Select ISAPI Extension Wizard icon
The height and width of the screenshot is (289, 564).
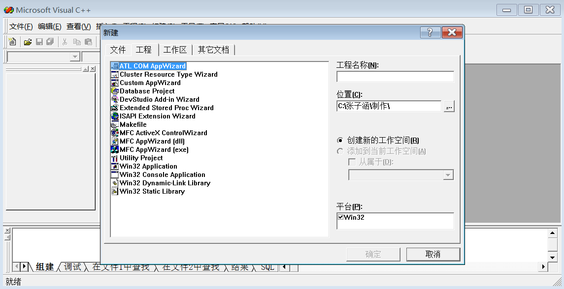(115, 116)
